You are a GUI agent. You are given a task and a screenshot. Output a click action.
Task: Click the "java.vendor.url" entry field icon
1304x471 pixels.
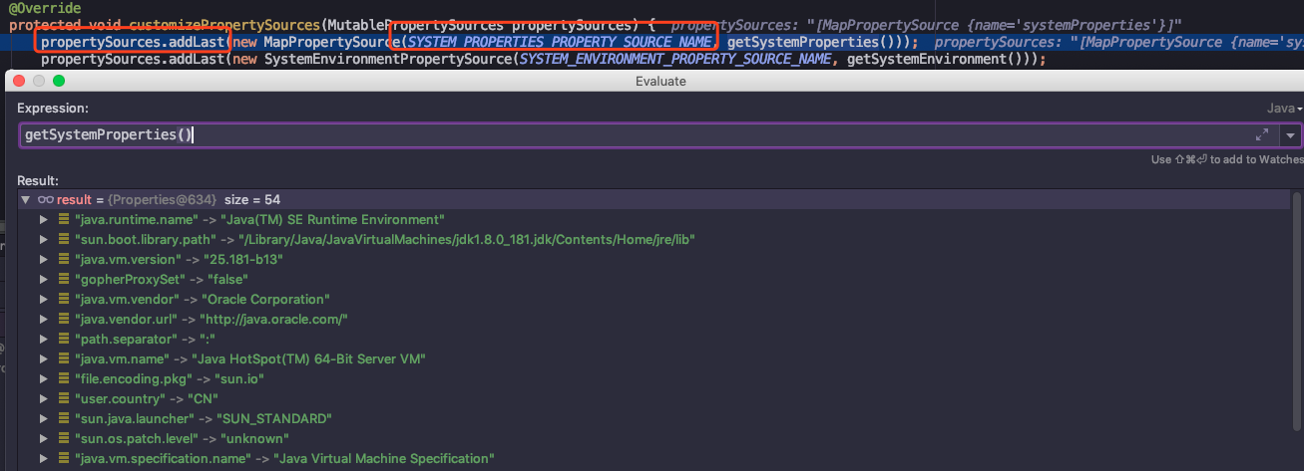(64, 319)
